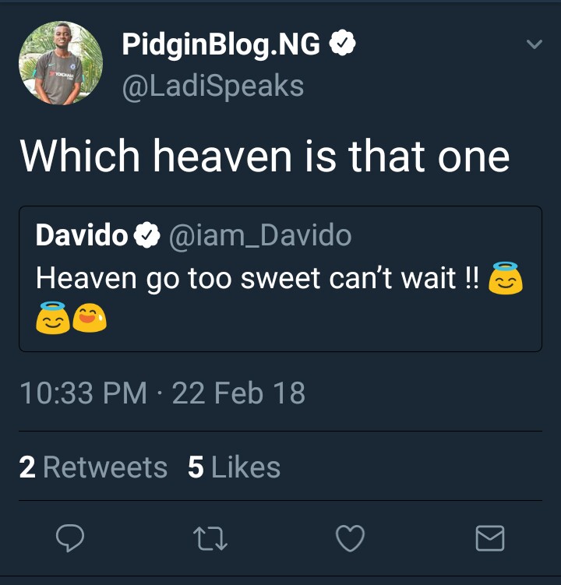Open the @LadiSpeaks handle

point(213,86)
